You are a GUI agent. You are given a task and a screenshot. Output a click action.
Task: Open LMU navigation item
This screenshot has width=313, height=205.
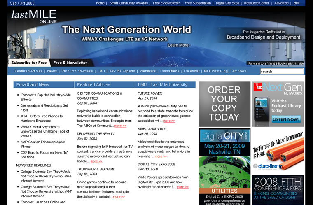click(x=101, y=71)
